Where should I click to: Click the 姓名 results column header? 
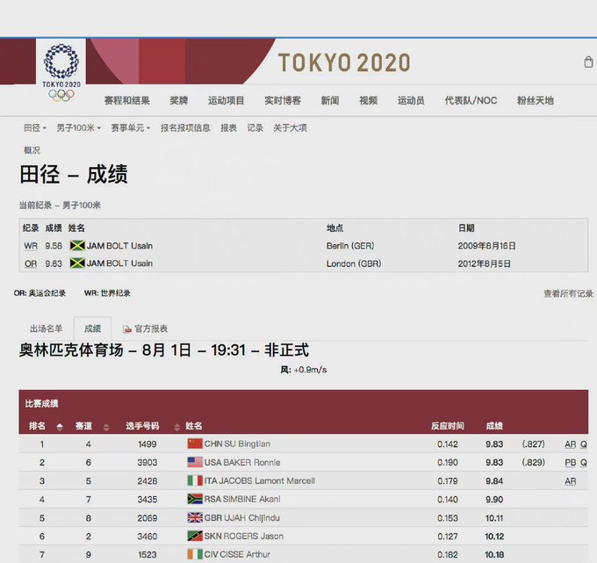coord(194,426)
